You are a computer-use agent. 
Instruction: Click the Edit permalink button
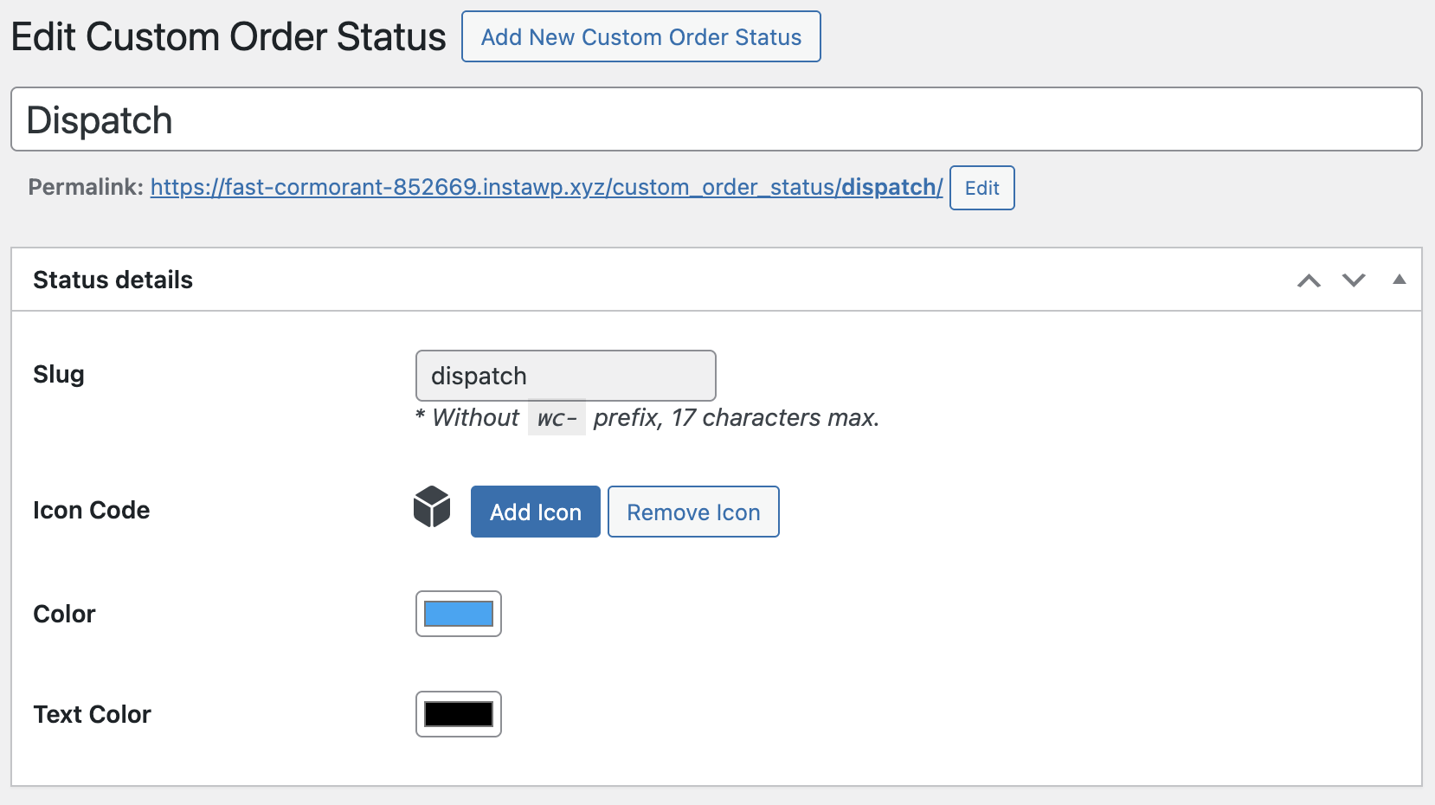982,188
